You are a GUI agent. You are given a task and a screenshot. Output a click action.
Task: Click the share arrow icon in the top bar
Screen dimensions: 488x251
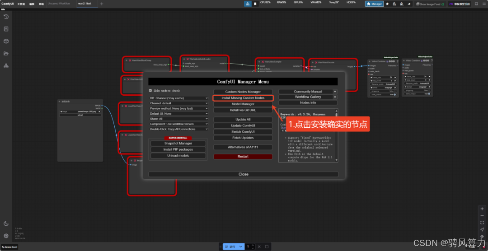409,4
